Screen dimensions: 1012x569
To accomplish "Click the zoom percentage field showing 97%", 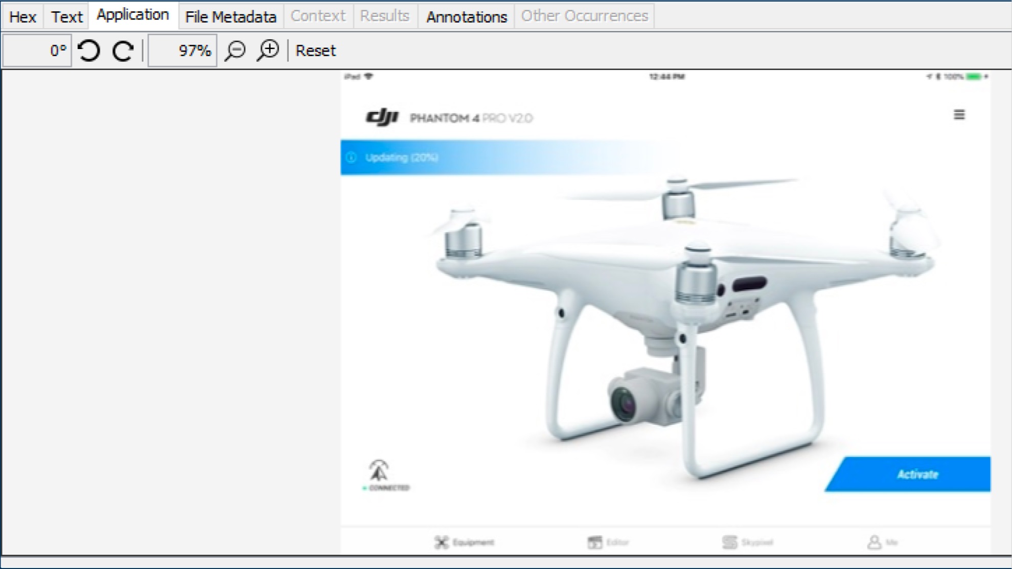I will (x=182, y=51).
